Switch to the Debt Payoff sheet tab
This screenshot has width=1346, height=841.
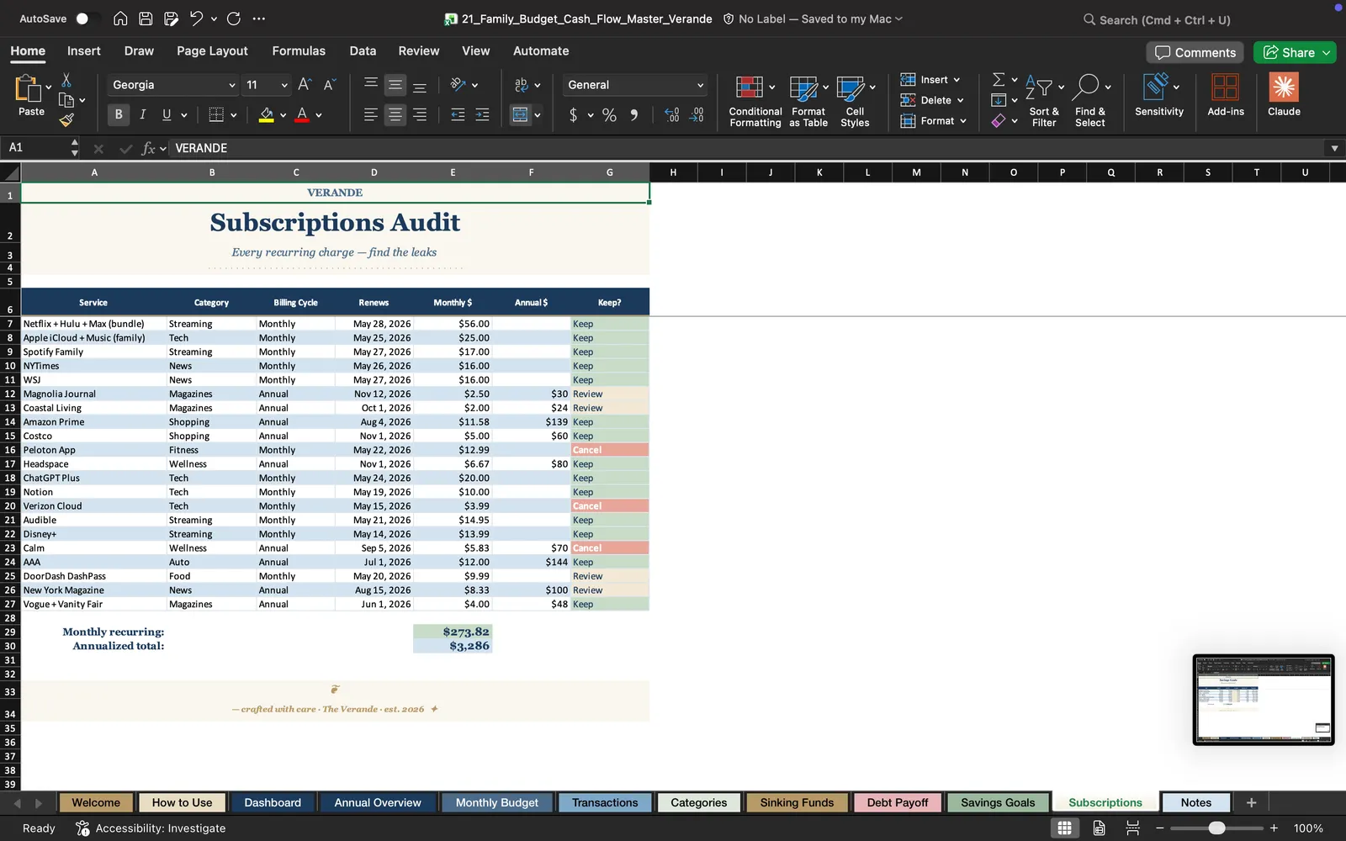click(x=897, y=802)
